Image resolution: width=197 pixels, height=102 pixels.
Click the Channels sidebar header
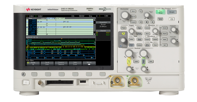(x=103, y=31)
